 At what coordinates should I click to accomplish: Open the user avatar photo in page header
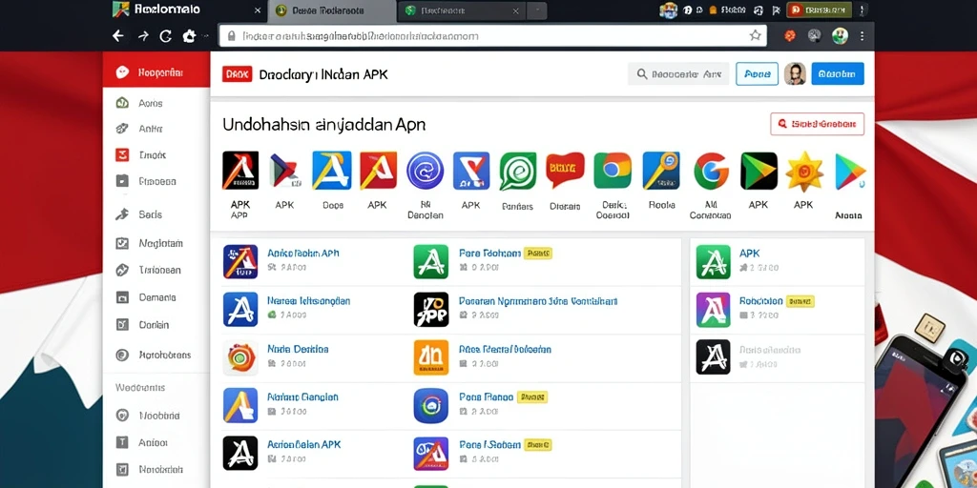(795, 74)
